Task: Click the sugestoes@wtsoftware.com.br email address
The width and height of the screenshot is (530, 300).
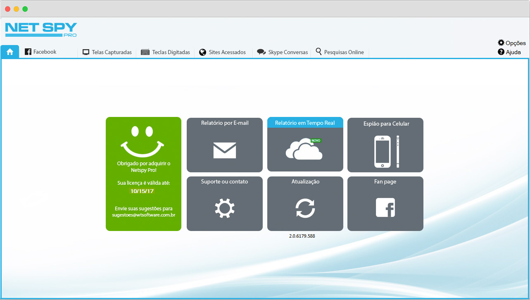Action: point(144,215)
